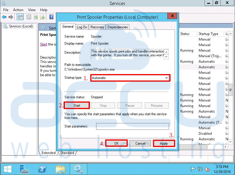
Task: Click the Cancel button
Action: [140, 143]
